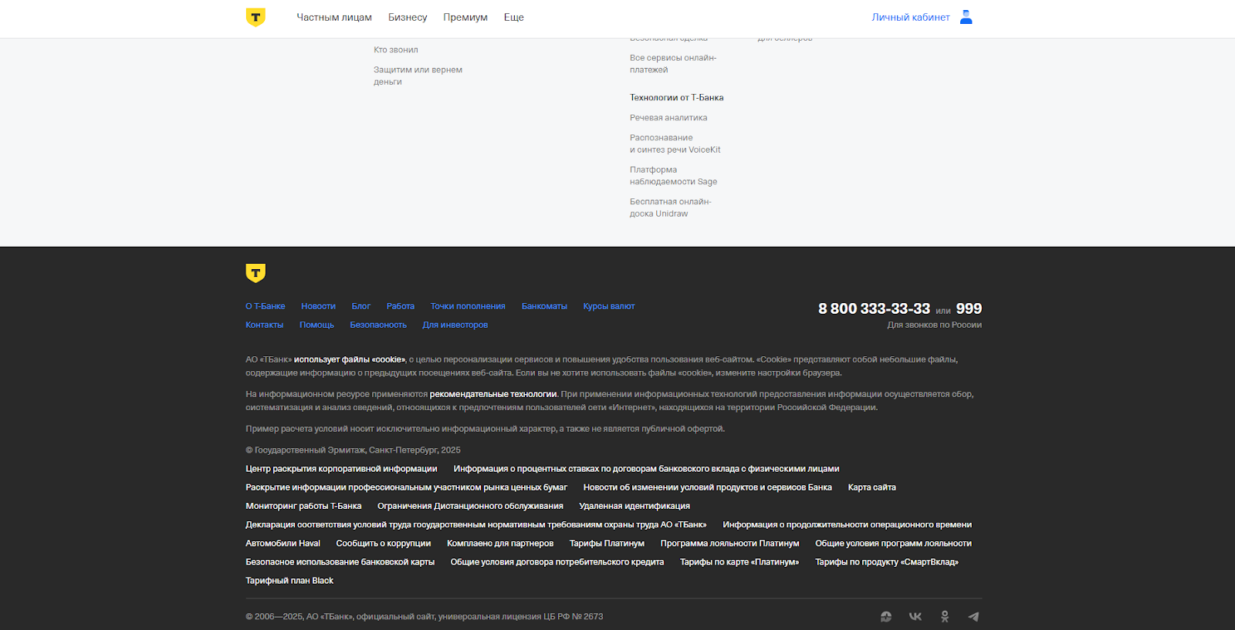Open Раскрытие информации участником рынка ценных бумаг
The image size is (1235, 630).
click(406, 487)
